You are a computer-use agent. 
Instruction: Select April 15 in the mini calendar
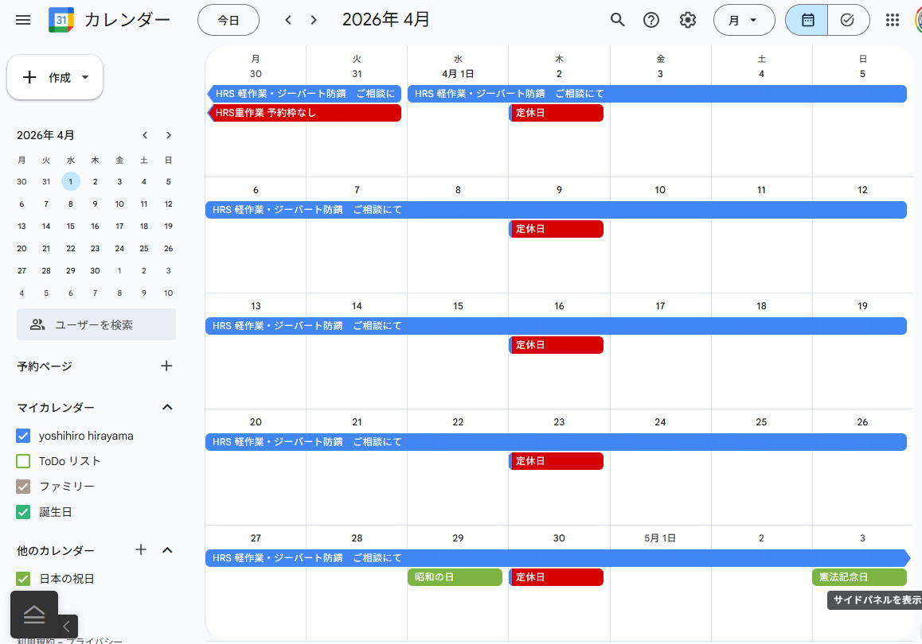pos(71,226)
